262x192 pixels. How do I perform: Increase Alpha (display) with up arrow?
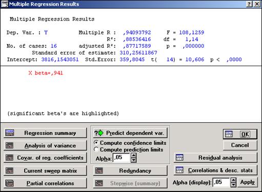233,180
